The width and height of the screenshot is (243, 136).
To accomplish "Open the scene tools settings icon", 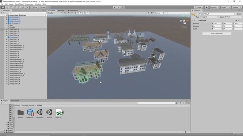I will coord(148,13).
